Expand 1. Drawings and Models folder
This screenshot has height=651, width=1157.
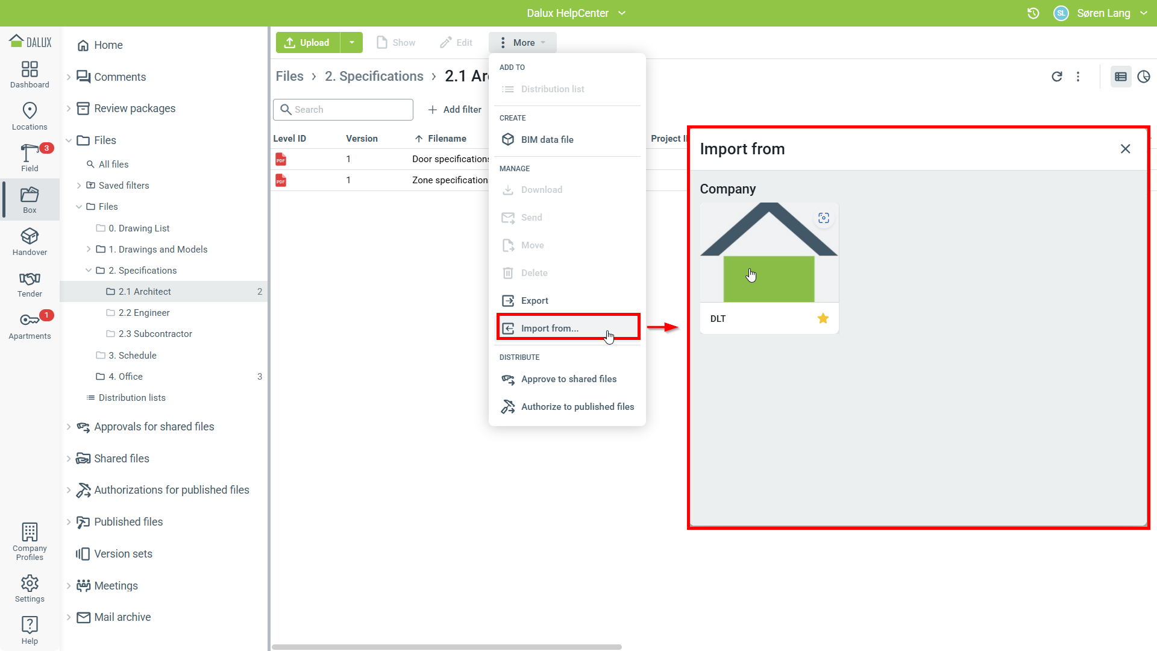89,250
